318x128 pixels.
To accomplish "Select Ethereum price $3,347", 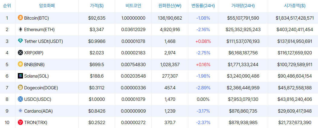I will tap(97, 30).
